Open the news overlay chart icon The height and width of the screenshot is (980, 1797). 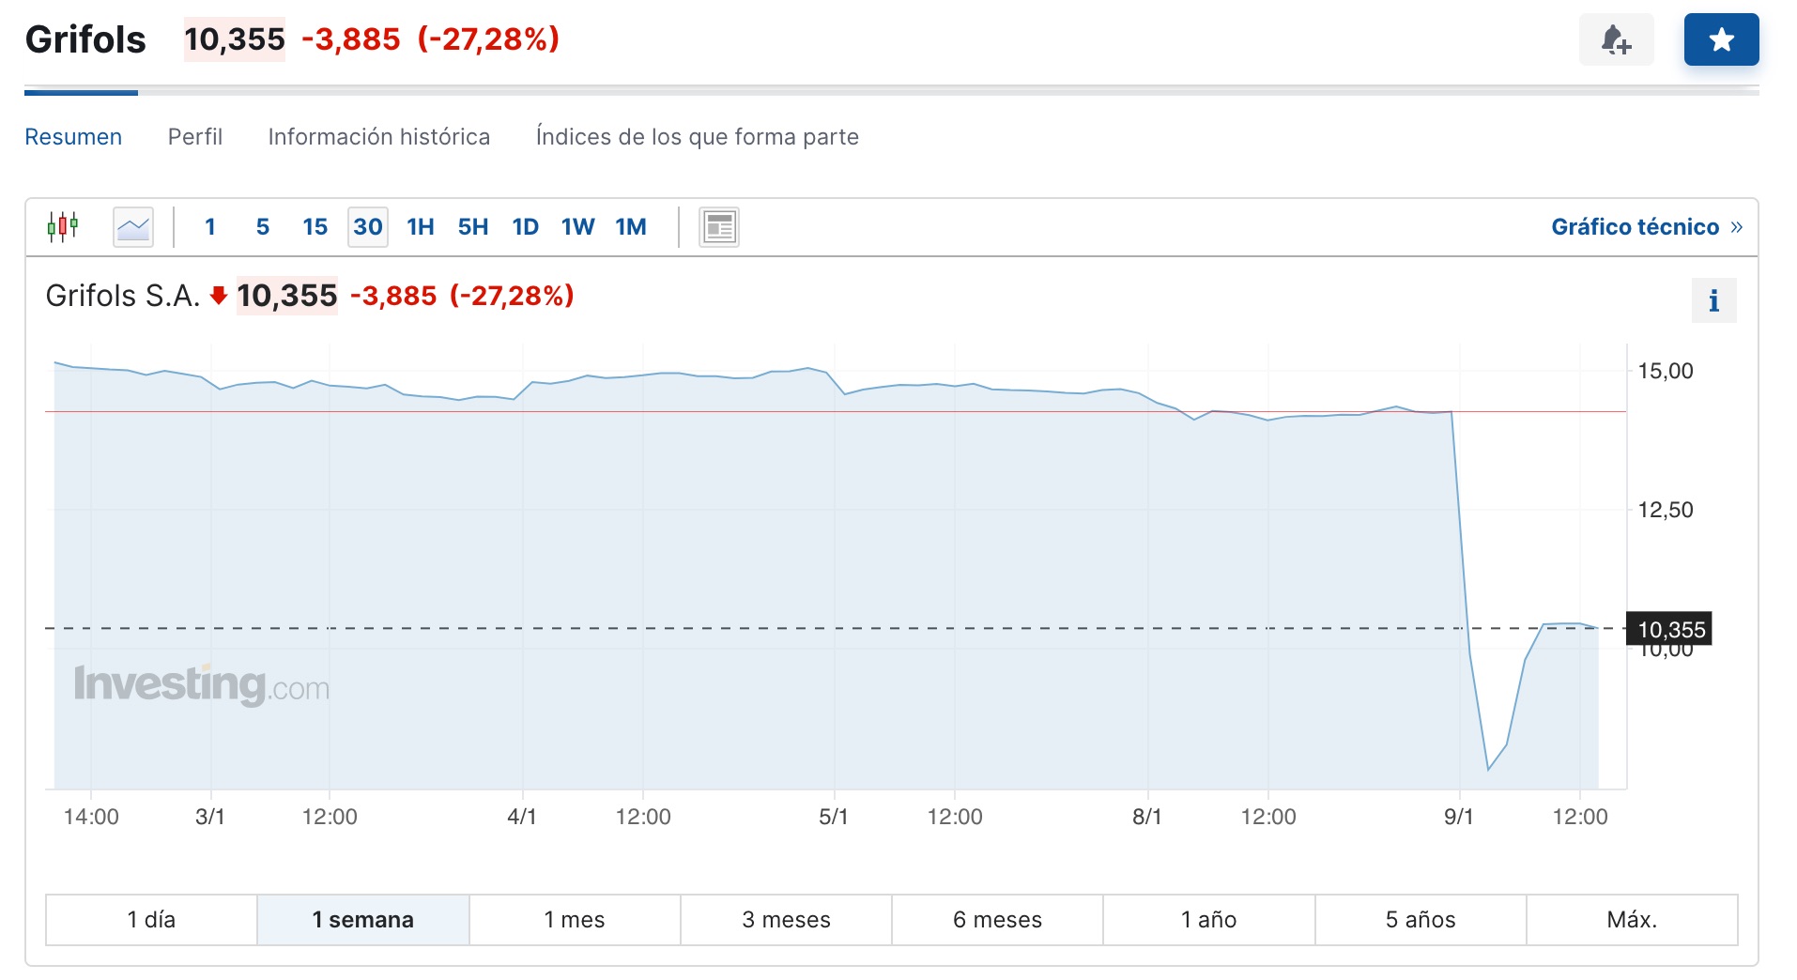pyautogui.click(x=719, y=227)
